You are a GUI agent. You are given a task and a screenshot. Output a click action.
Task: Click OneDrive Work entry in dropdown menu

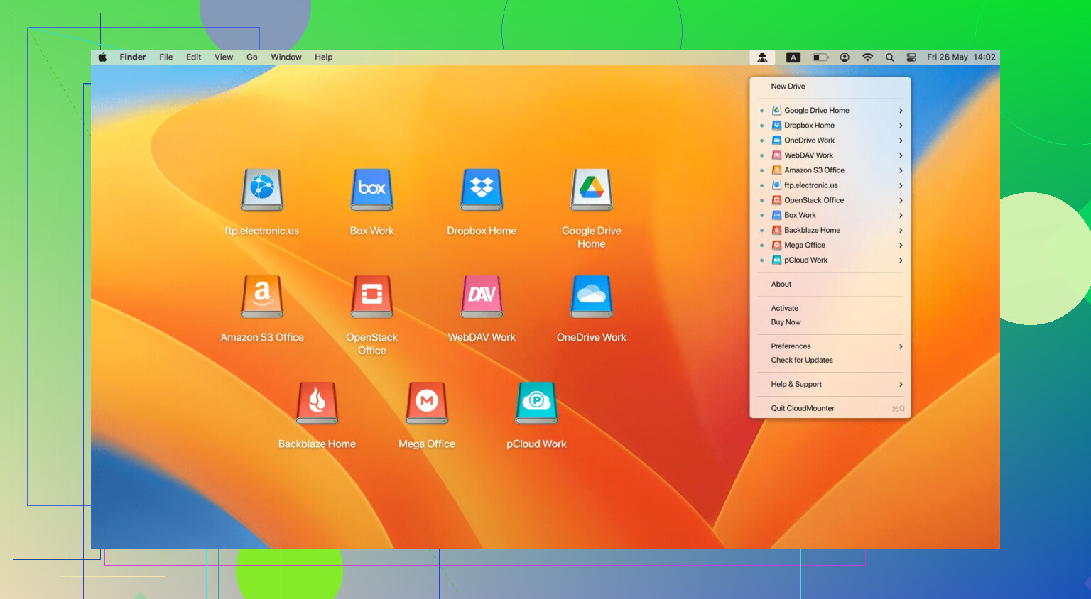point(830,141)
